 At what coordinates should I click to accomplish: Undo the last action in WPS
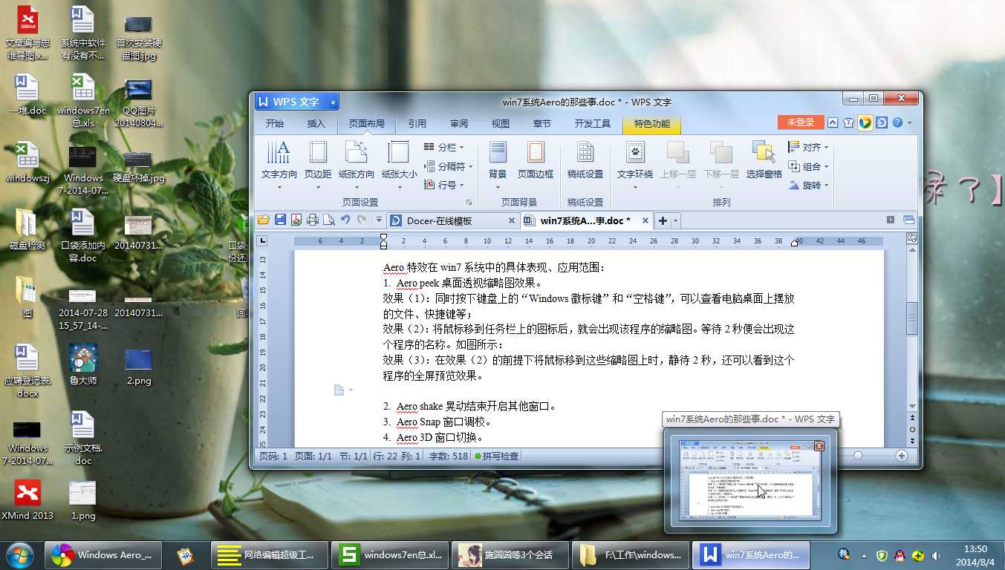tap(345, 220)
